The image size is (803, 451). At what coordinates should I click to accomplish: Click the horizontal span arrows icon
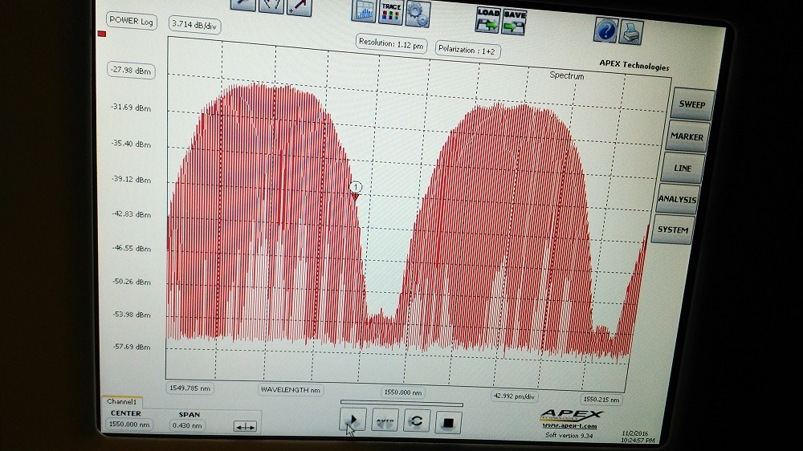coord(244,427)
